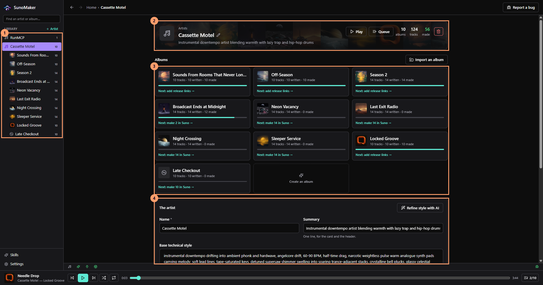Start playback with the teal play button
Viewport: 543px width, 285px height.
83,278
